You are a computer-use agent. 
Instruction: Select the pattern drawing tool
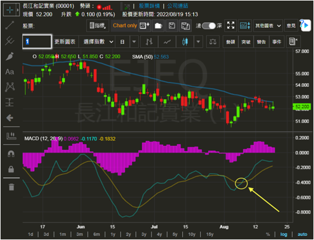[x=10, y=87]
